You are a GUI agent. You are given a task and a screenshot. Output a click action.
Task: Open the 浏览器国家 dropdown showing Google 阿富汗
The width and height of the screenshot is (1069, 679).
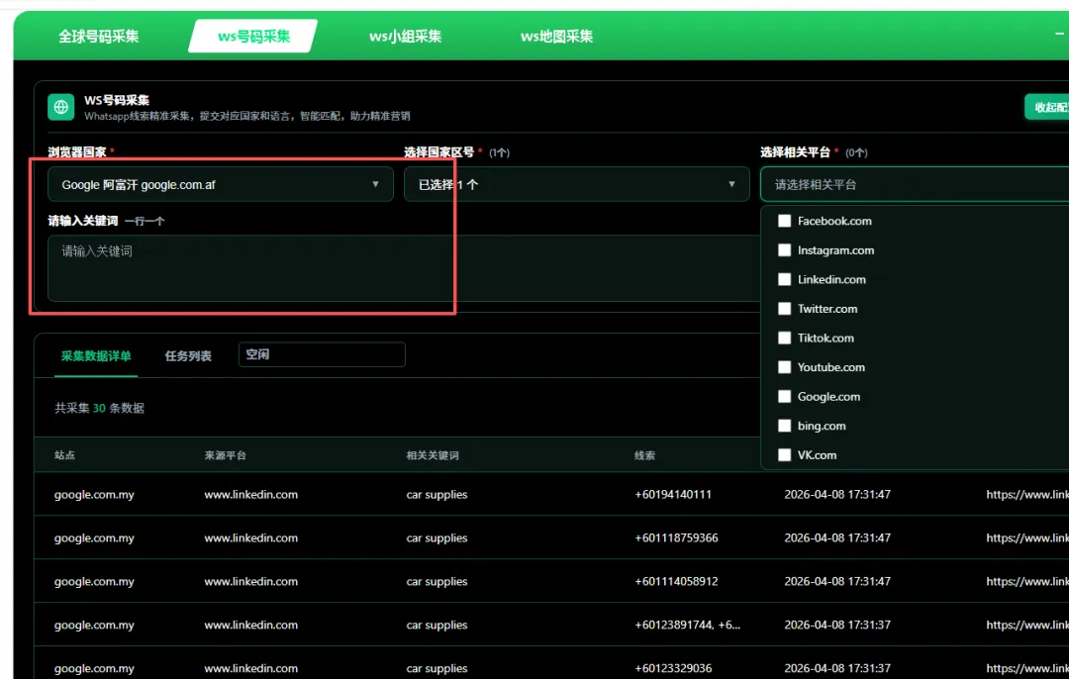coord(220,184)
